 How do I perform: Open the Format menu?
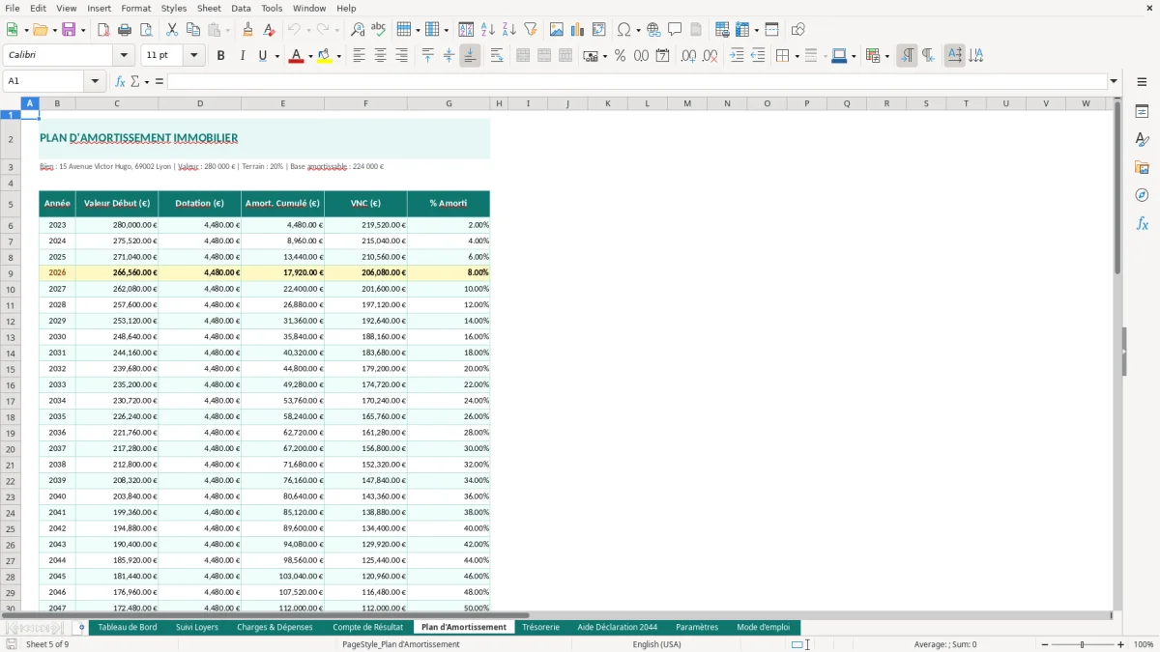pos(135,8)
